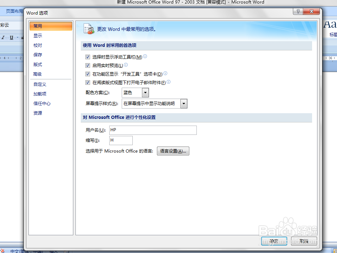Click into the 用户名 input field
This screenshot has width=337, height=253.
[x=153, y=130]
